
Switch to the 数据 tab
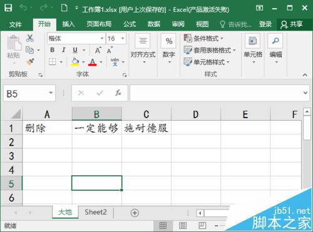(154, 24)
